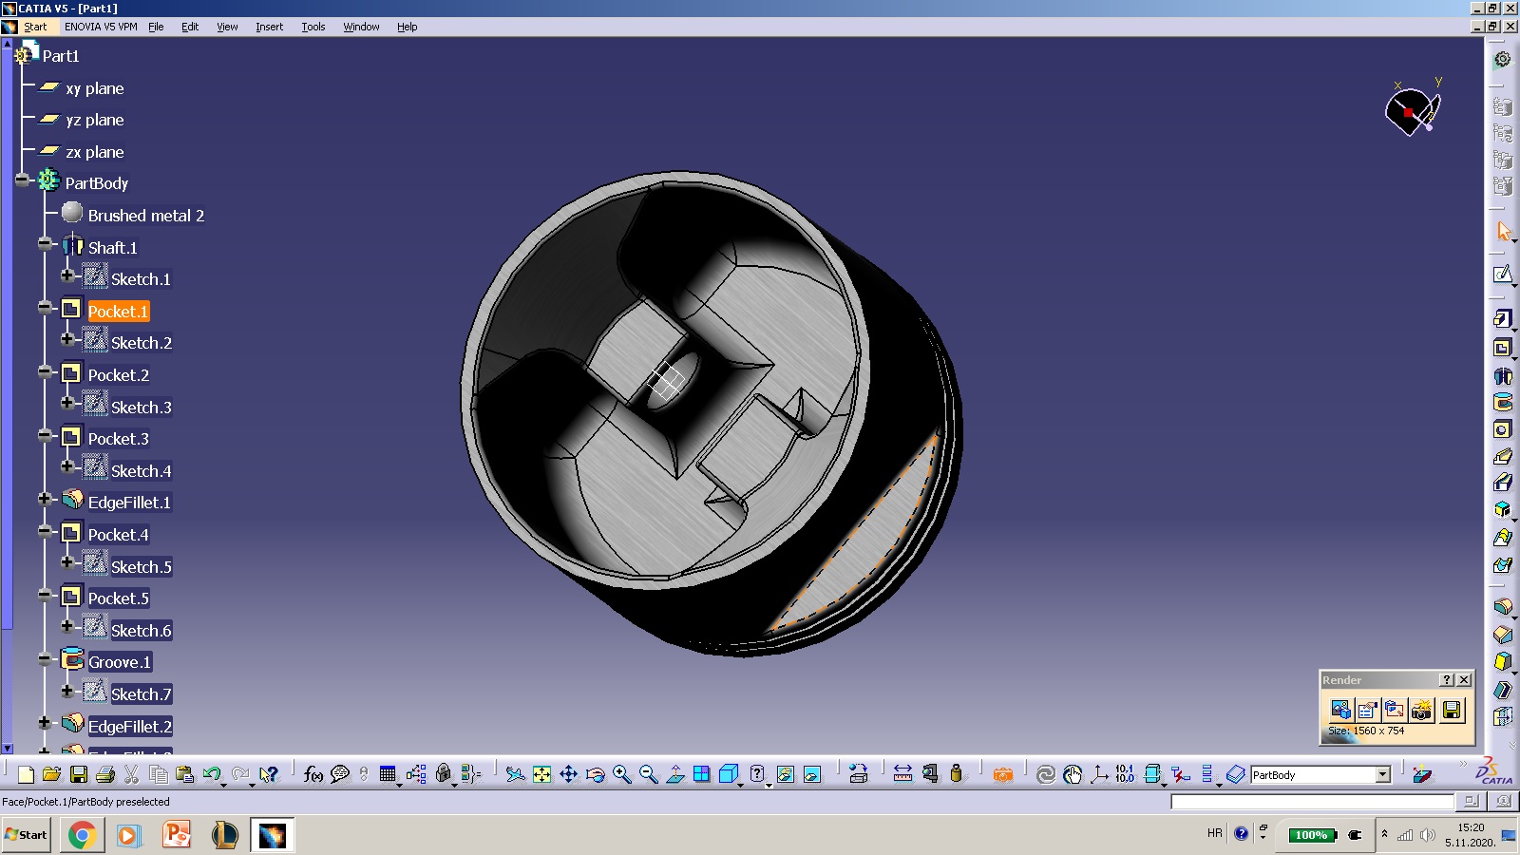
Task: Save render image with floppy icon
Action: pyautogui.click(x=1451, y=710)
